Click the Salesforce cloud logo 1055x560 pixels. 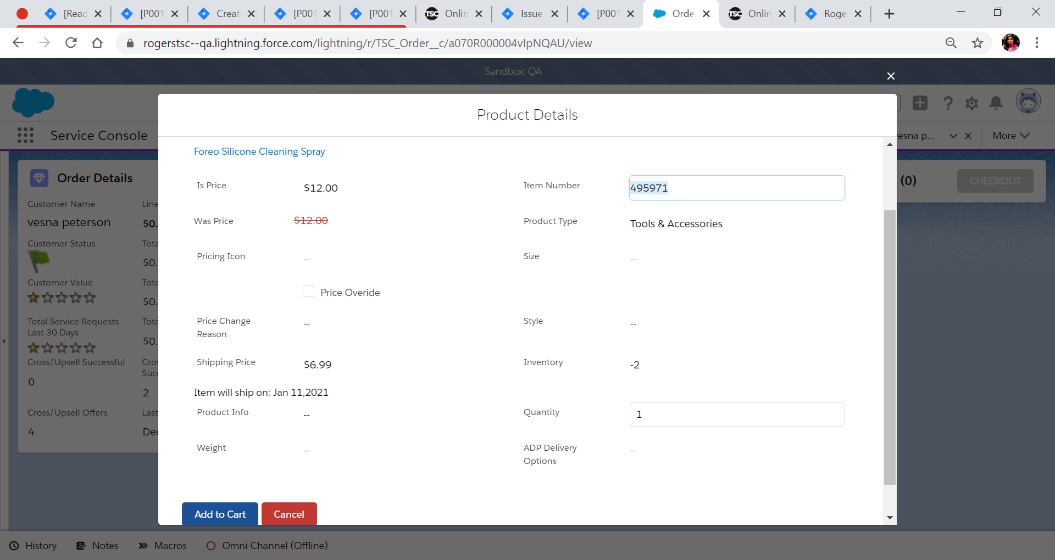33,102
